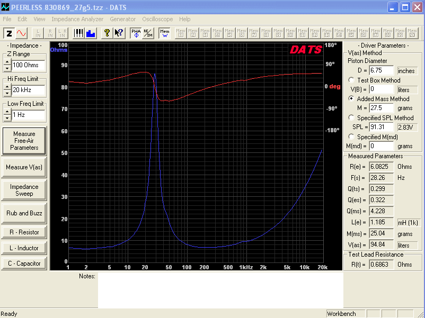Activate the context help pointer icon
This screenshot has width=425, height=318.
pyautogui.click(x=119, y=33)
